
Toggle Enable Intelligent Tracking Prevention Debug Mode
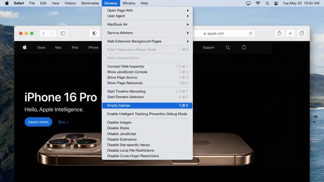click(x=147, y=114)
